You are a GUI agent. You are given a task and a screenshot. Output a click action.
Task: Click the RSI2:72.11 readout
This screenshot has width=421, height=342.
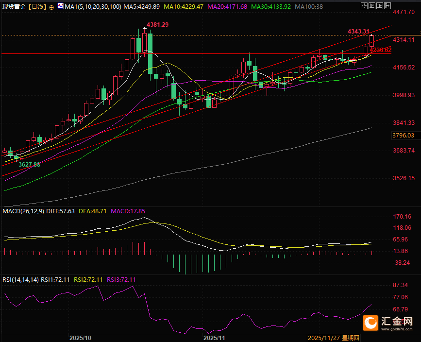click(88, 280)
